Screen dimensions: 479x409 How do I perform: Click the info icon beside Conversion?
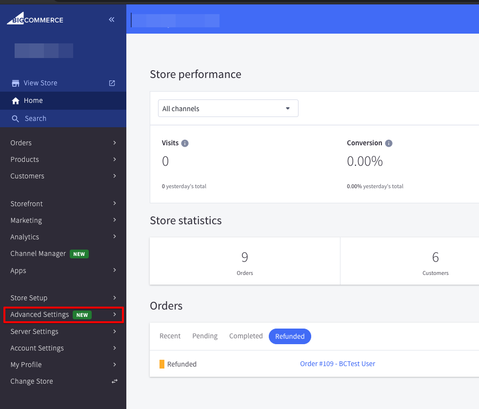pos(388,143)
